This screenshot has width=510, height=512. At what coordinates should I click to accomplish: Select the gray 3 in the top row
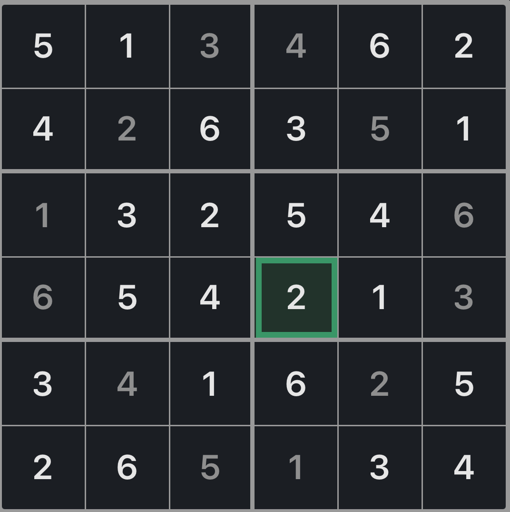[x=210, y=47]
